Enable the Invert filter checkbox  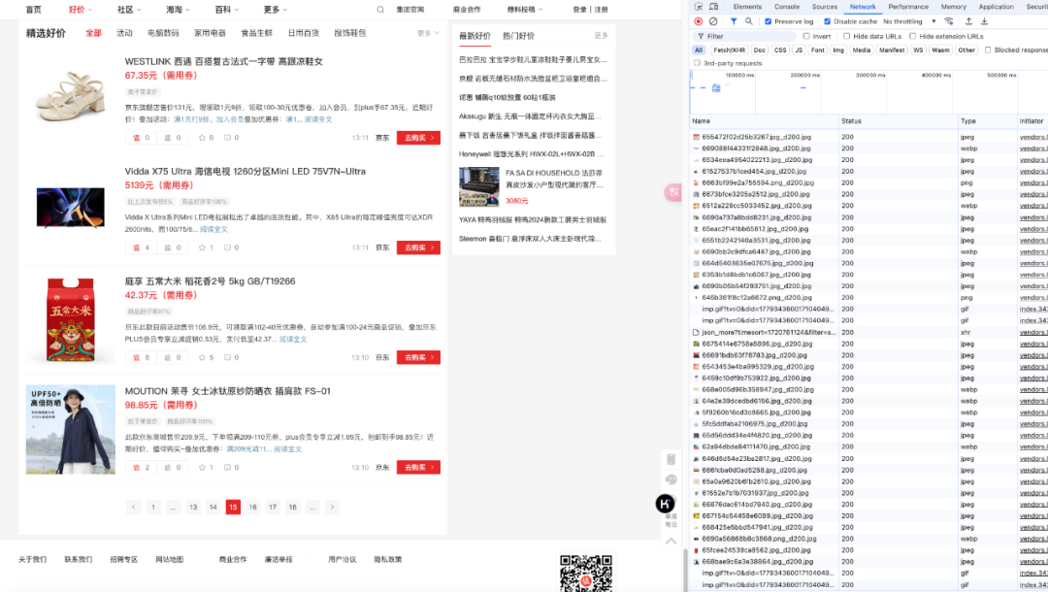806,36
